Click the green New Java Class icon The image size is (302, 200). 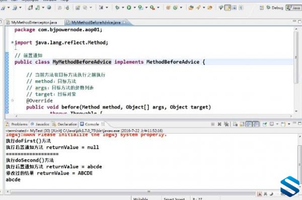click(175, 8)
